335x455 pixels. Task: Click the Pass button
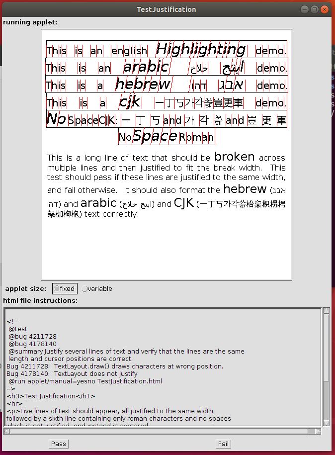[x=59, y=444]
